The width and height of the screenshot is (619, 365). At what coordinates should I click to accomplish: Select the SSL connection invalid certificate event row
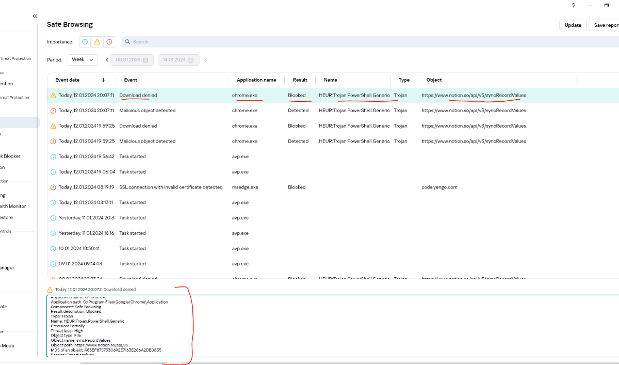(x=171, y=187)
